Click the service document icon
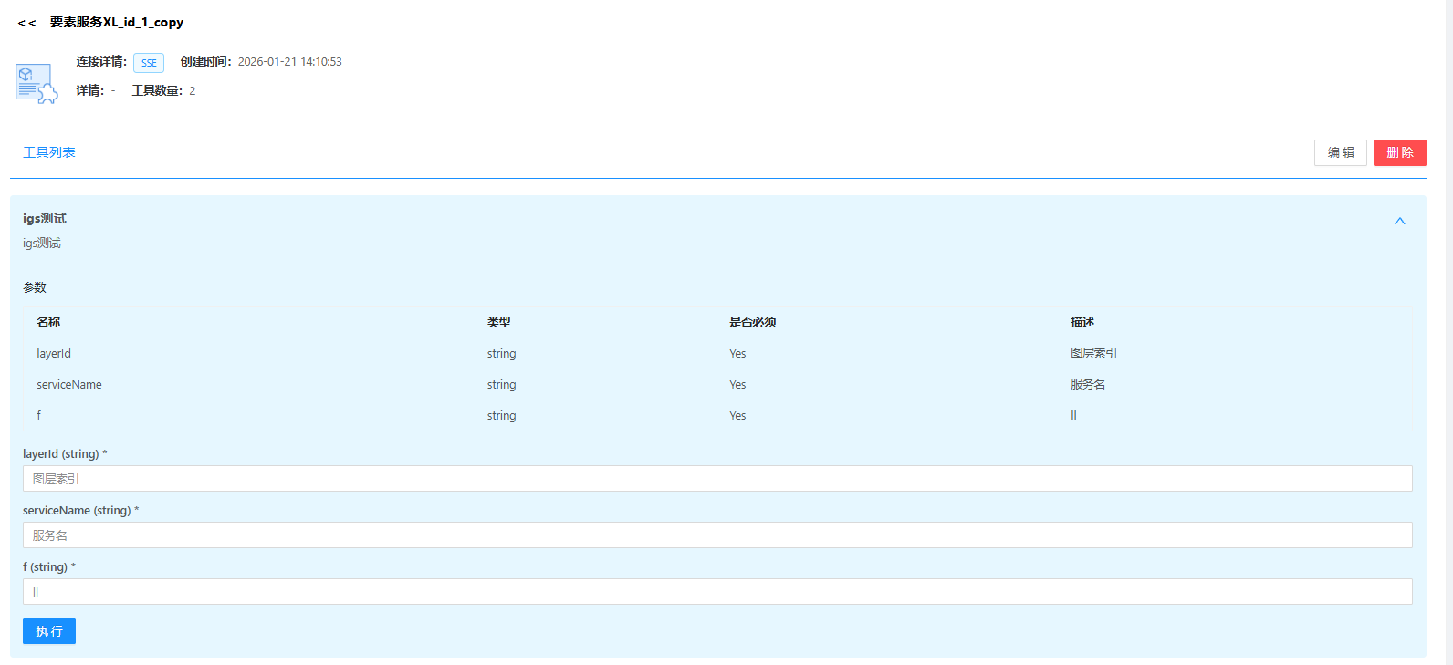Viewport: 1453px width, 665px height. [x=37, y=83]
